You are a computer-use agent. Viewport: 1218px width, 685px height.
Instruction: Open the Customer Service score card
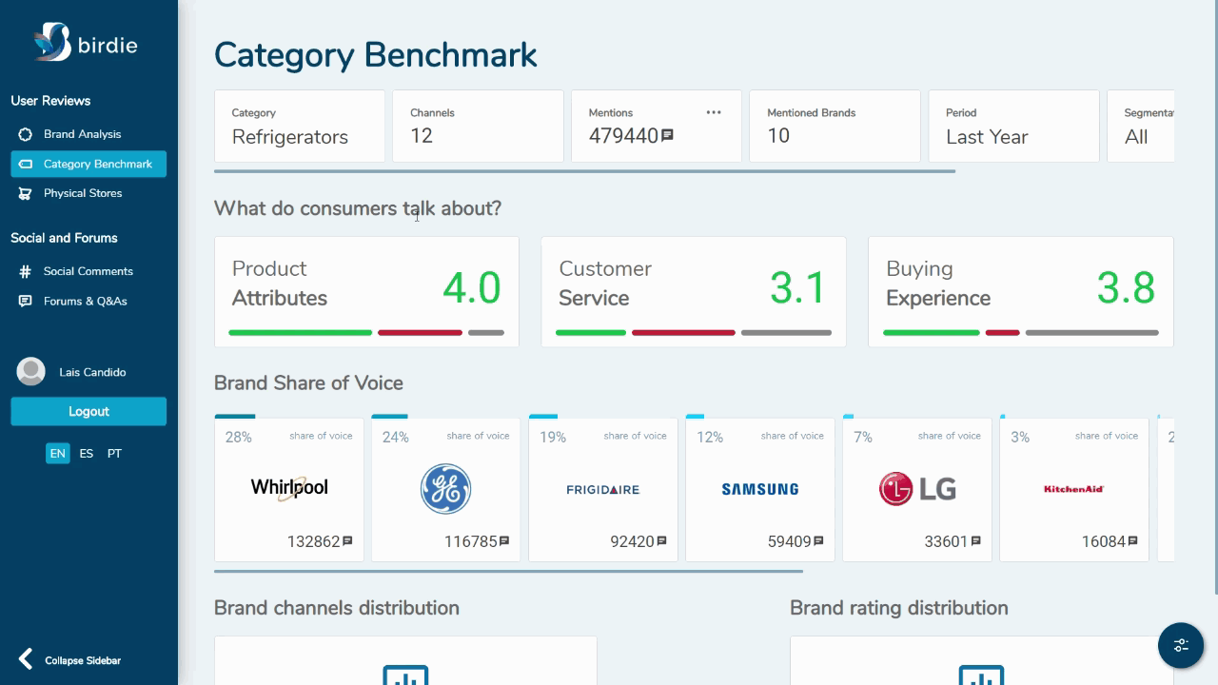pyautogui.click(x=694, y=292)
